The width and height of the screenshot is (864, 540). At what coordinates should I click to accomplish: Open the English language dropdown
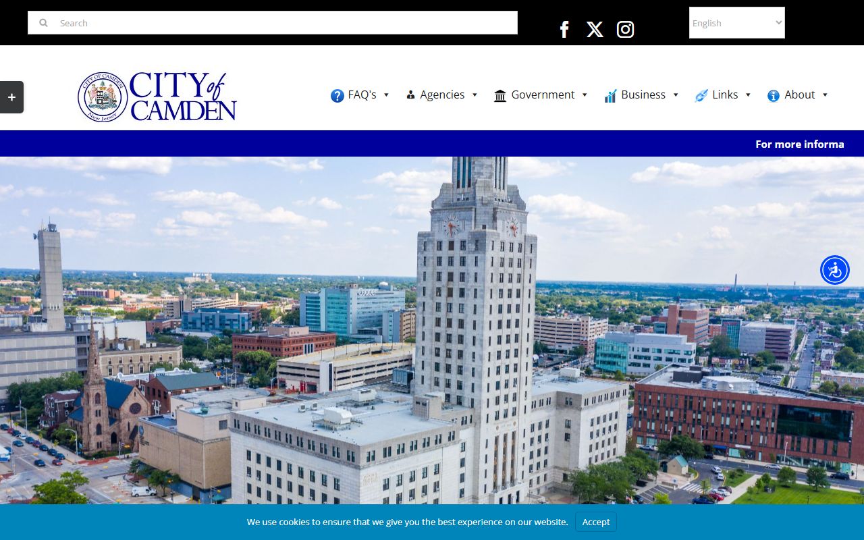point(736,23)
